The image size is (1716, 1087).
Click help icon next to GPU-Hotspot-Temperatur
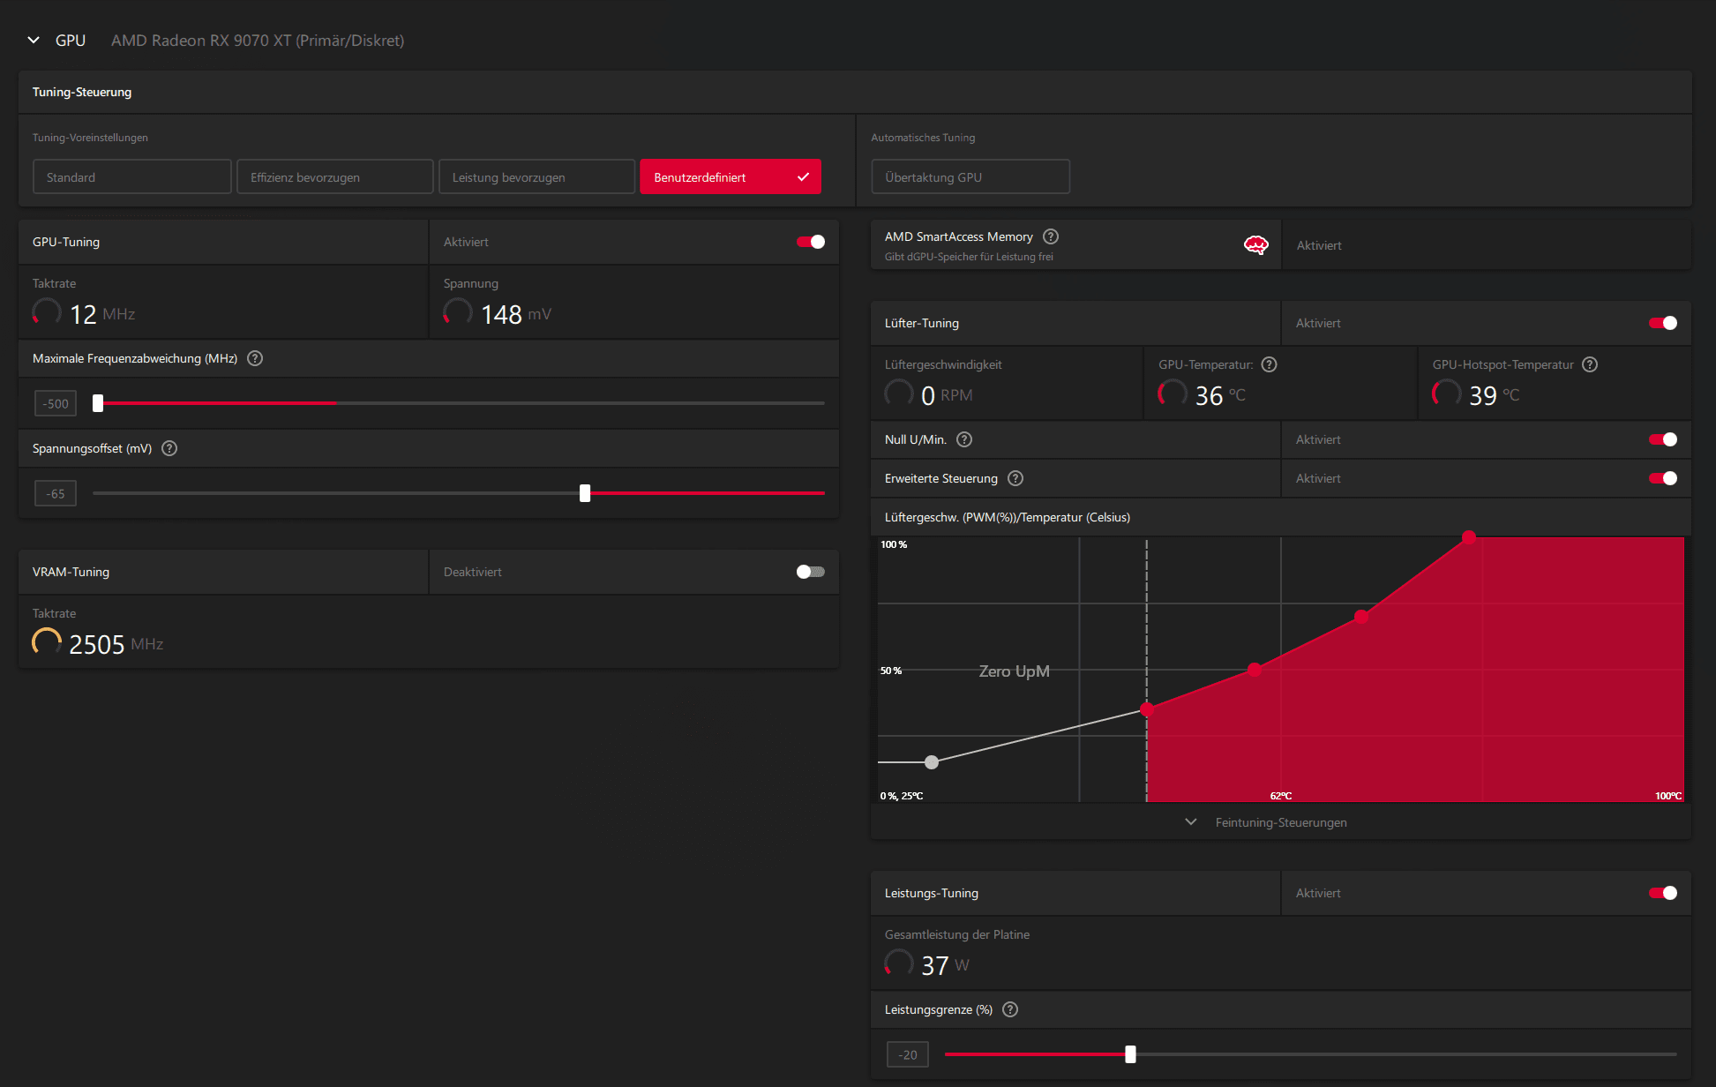1589,364
